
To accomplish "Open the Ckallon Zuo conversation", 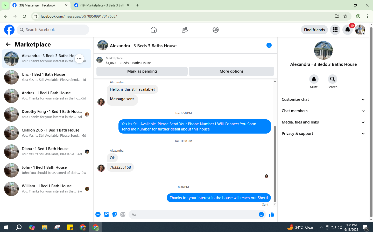I will tap(47, 133).
